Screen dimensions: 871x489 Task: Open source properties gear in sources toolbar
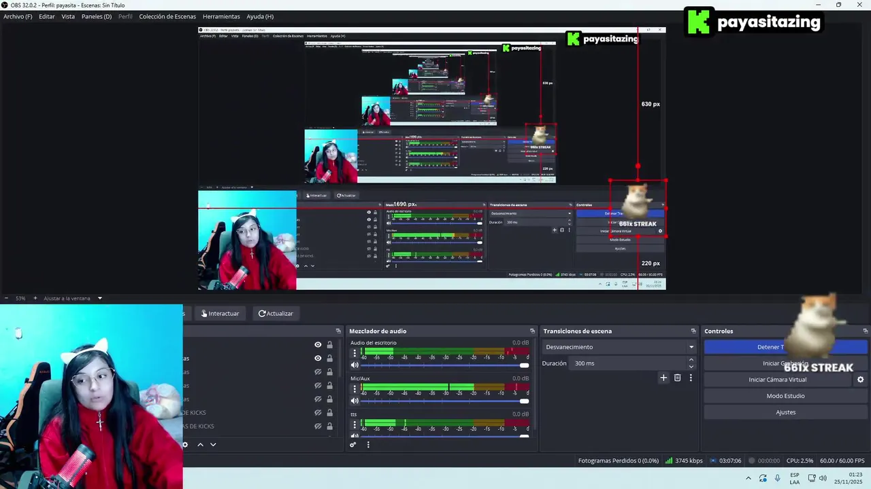click(184, 445)
